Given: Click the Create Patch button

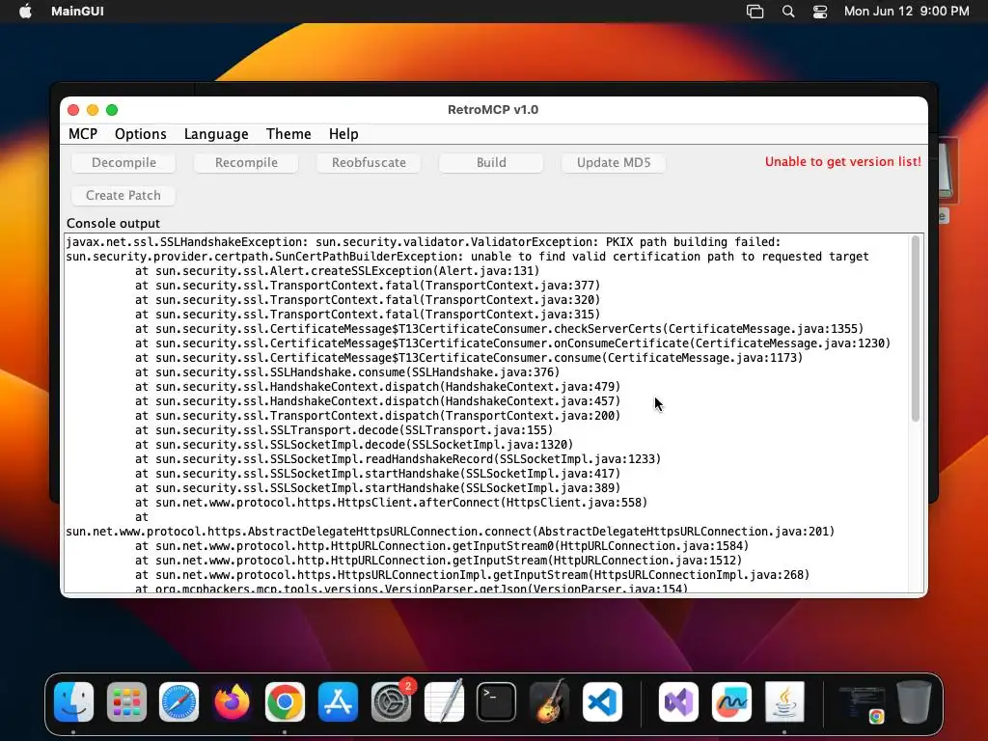Looking at the screenshot, I should click(x=123, y=195).
